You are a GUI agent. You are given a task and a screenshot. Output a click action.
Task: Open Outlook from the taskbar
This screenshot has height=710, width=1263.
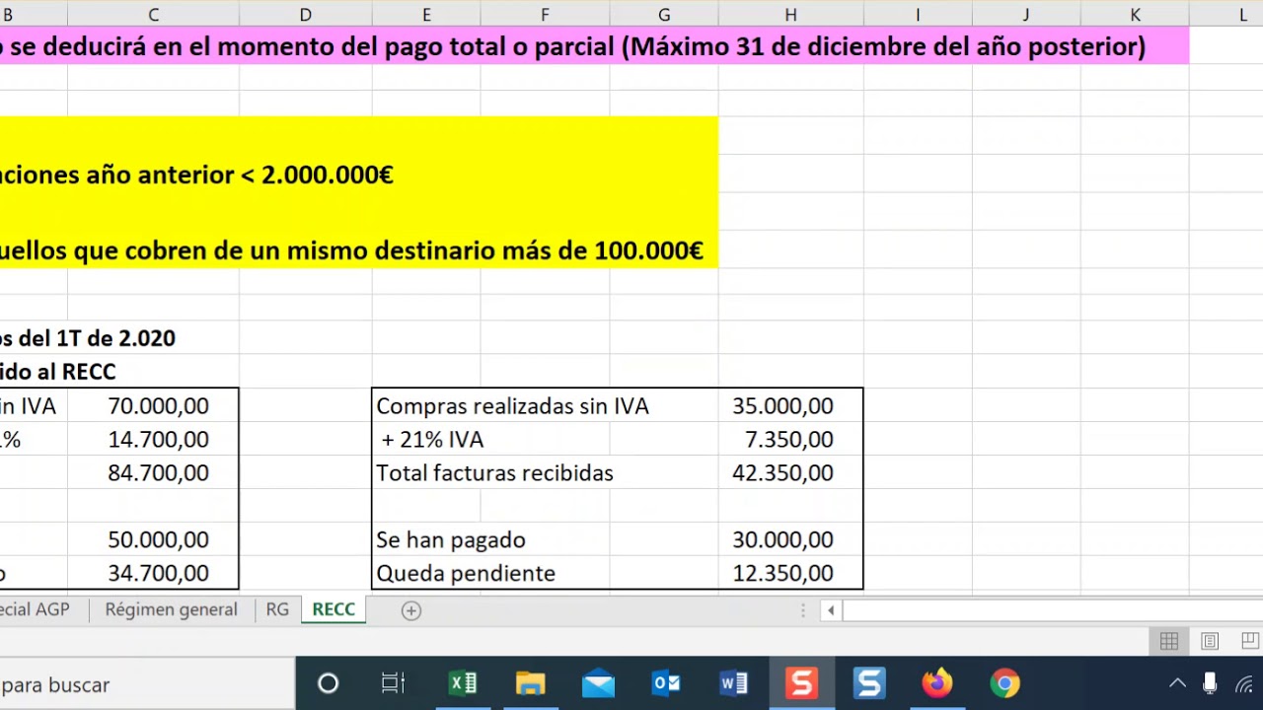(x=666, y=683)
